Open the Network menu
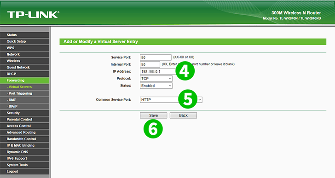Image resolution: width=335 pixels, height=178 pixels. [x=24, y=54]
